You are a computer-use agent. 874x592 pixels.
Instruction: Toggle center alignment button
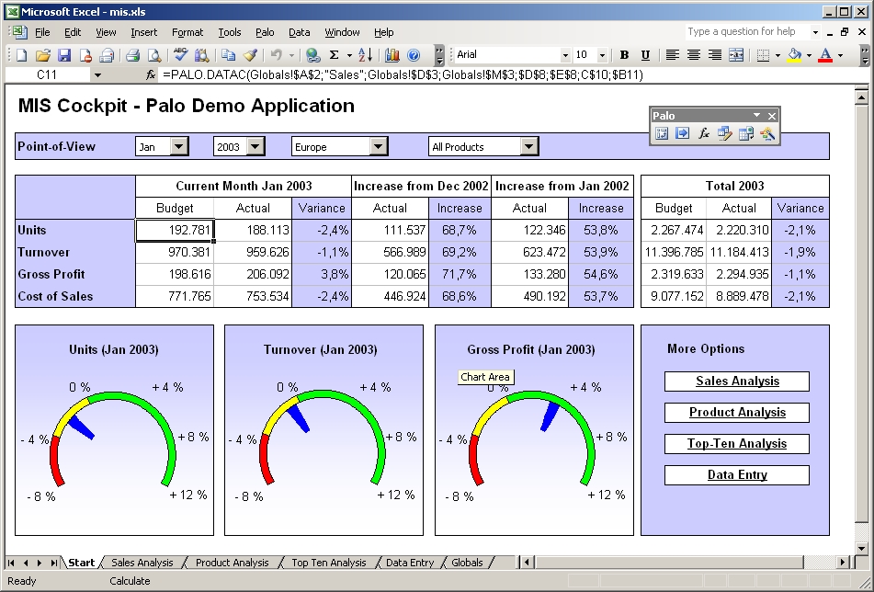pyautogui.click(x=694, y=55)
